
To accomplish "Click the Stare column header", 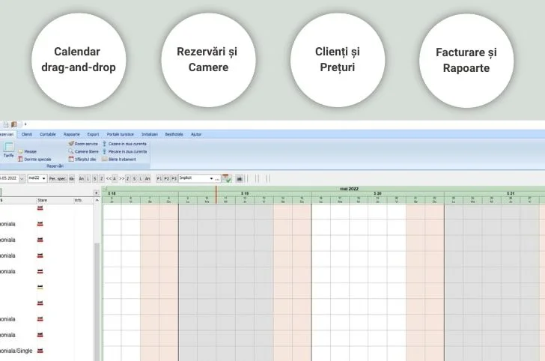I will click(43, 201).
